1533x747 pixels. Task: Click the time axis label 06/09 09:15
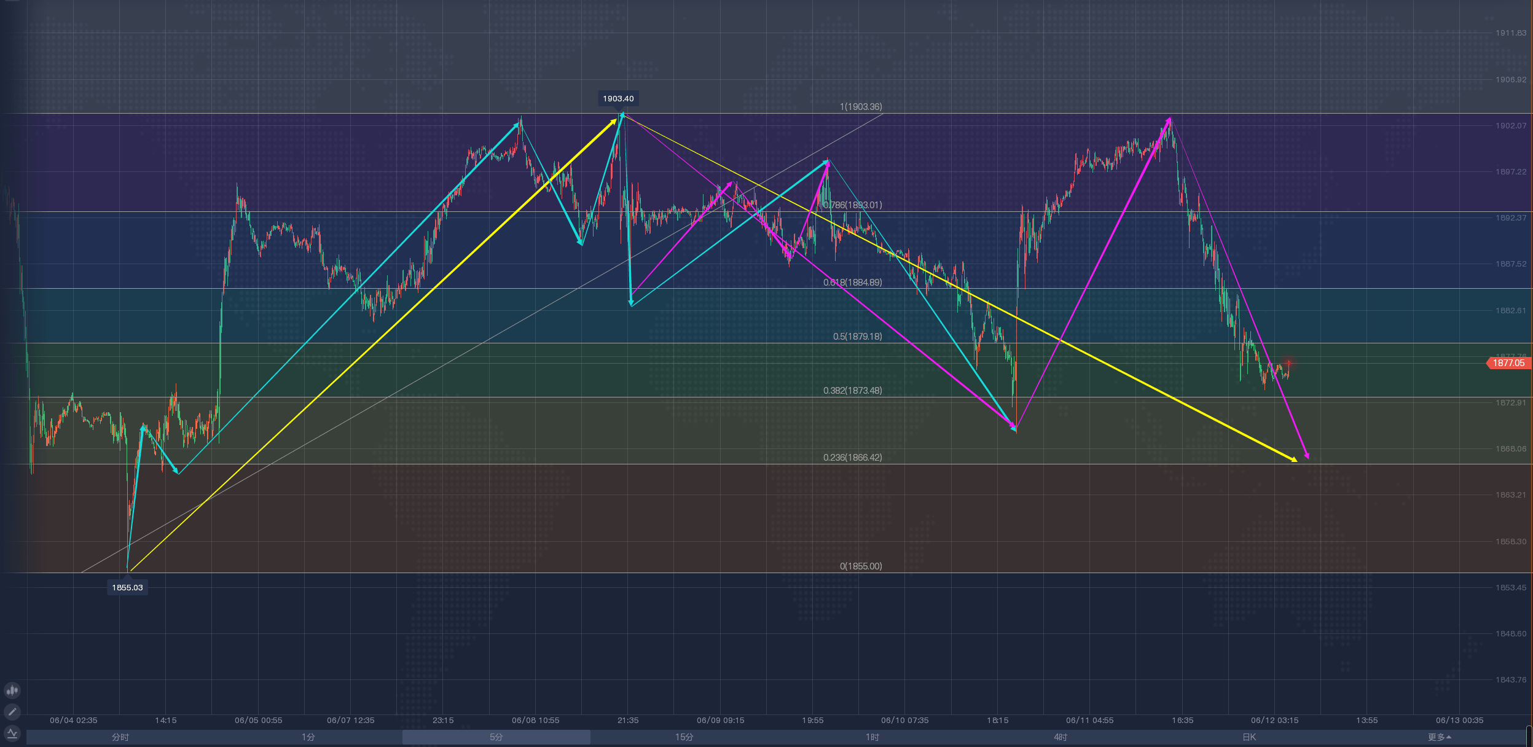tap(721, 721)
